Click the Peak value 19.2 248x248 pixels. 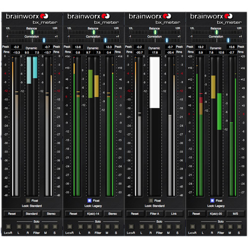pyautogui.click(x=200, y=47)
